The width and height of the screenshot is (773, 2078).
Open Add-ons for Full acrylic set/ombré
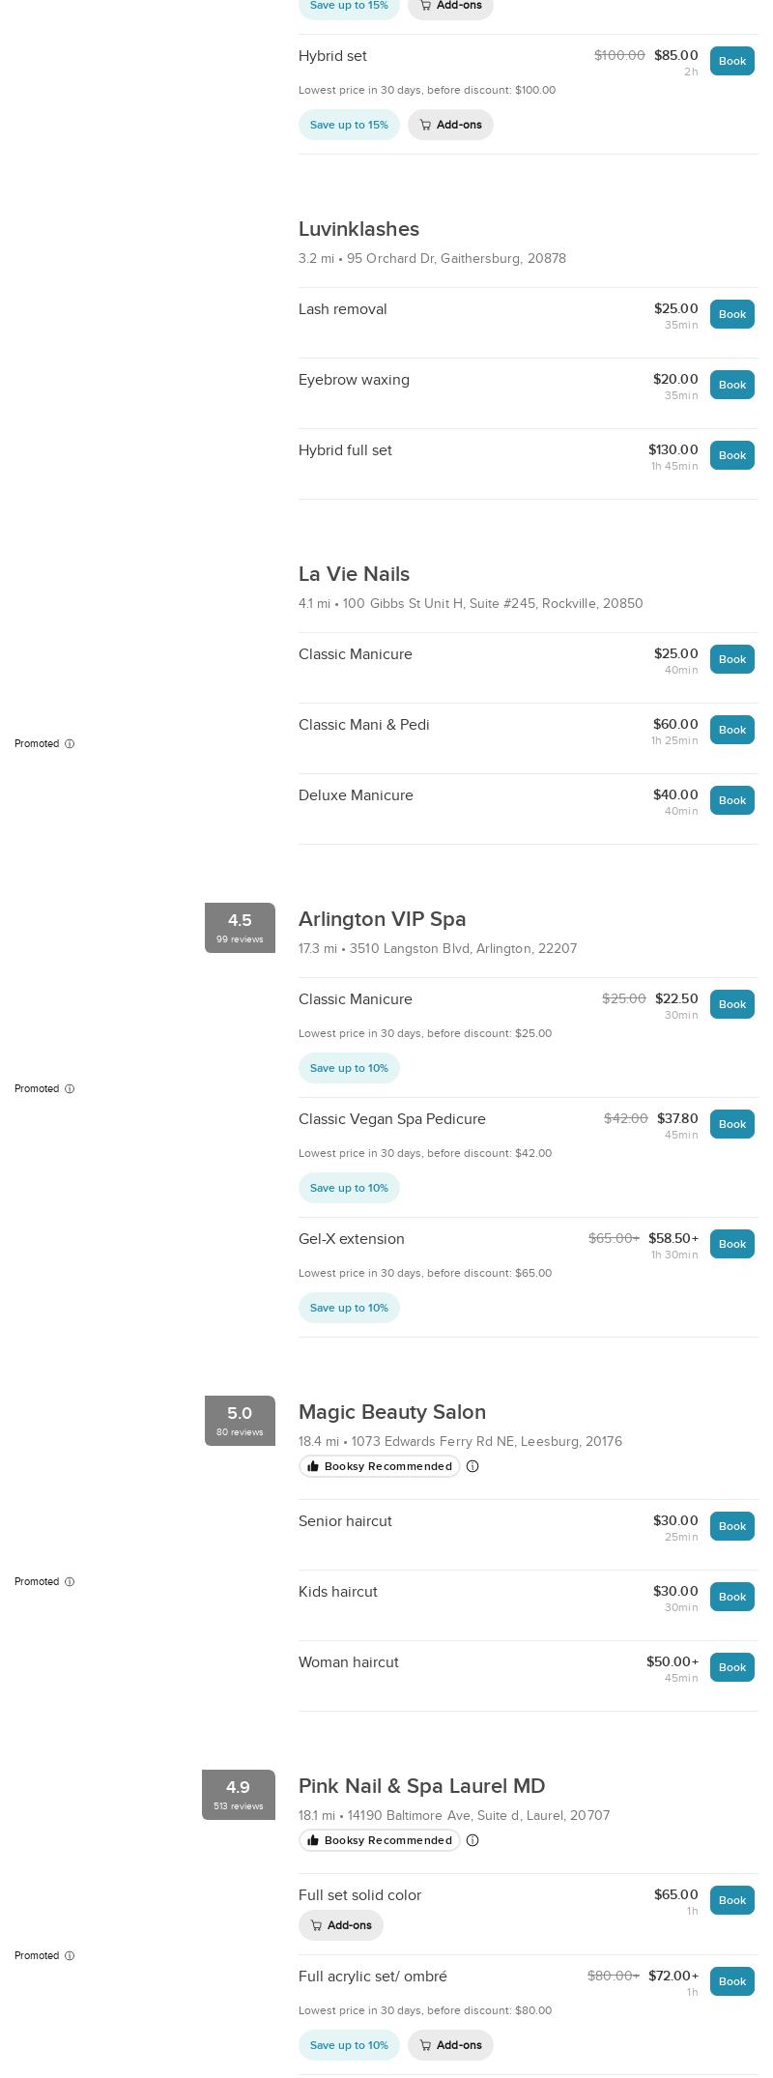pyautogui.click(x=450, y=2045)
